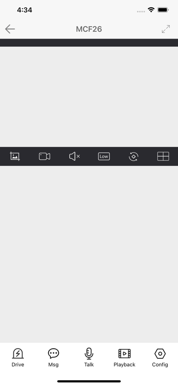Switch to the four-grid multi-view layout
This screenshot has height=386, width=178.
[x=163, y=156]
